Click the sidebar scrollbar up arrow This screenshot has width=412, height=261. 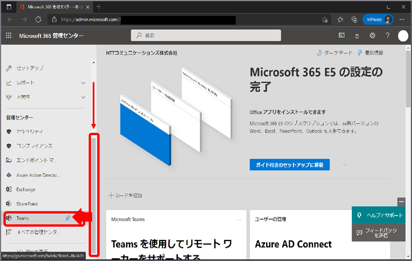pos(93,62)
